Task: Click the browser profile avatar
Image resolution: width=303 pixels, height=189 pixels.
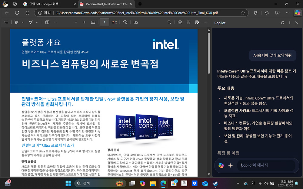Action: [5, 4]
